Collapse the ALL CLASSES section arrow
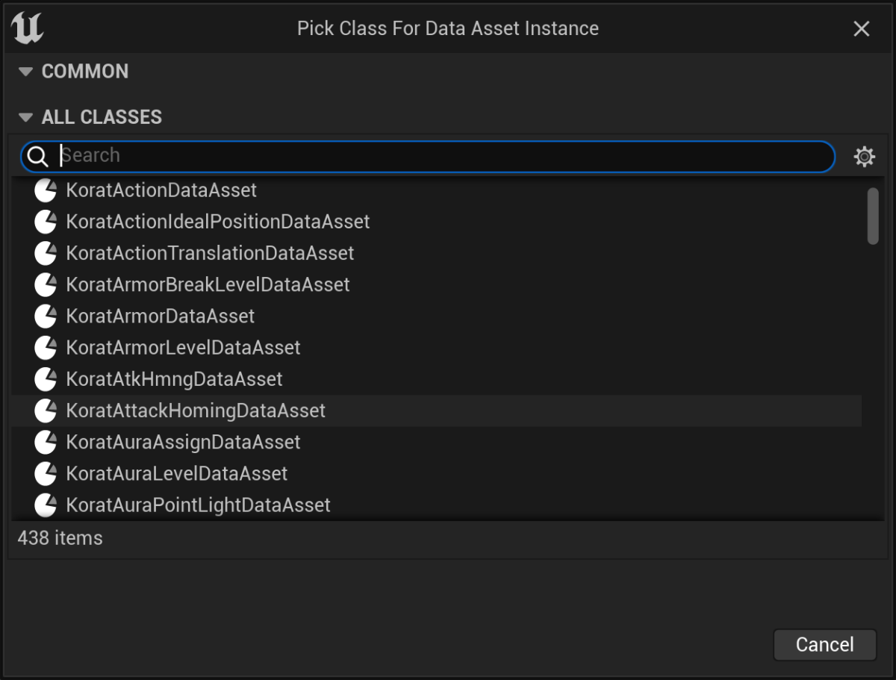Viewport: 896px width, 680px height. [26, 117]
